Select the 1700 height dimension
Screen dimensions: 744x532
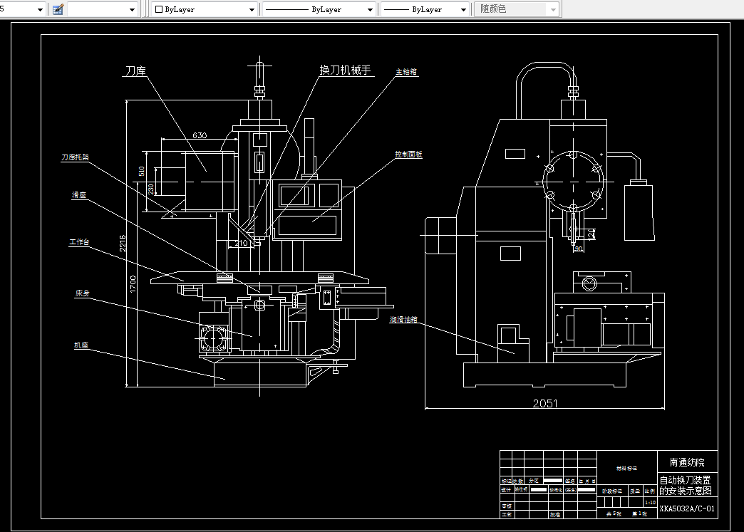point(133,284)
